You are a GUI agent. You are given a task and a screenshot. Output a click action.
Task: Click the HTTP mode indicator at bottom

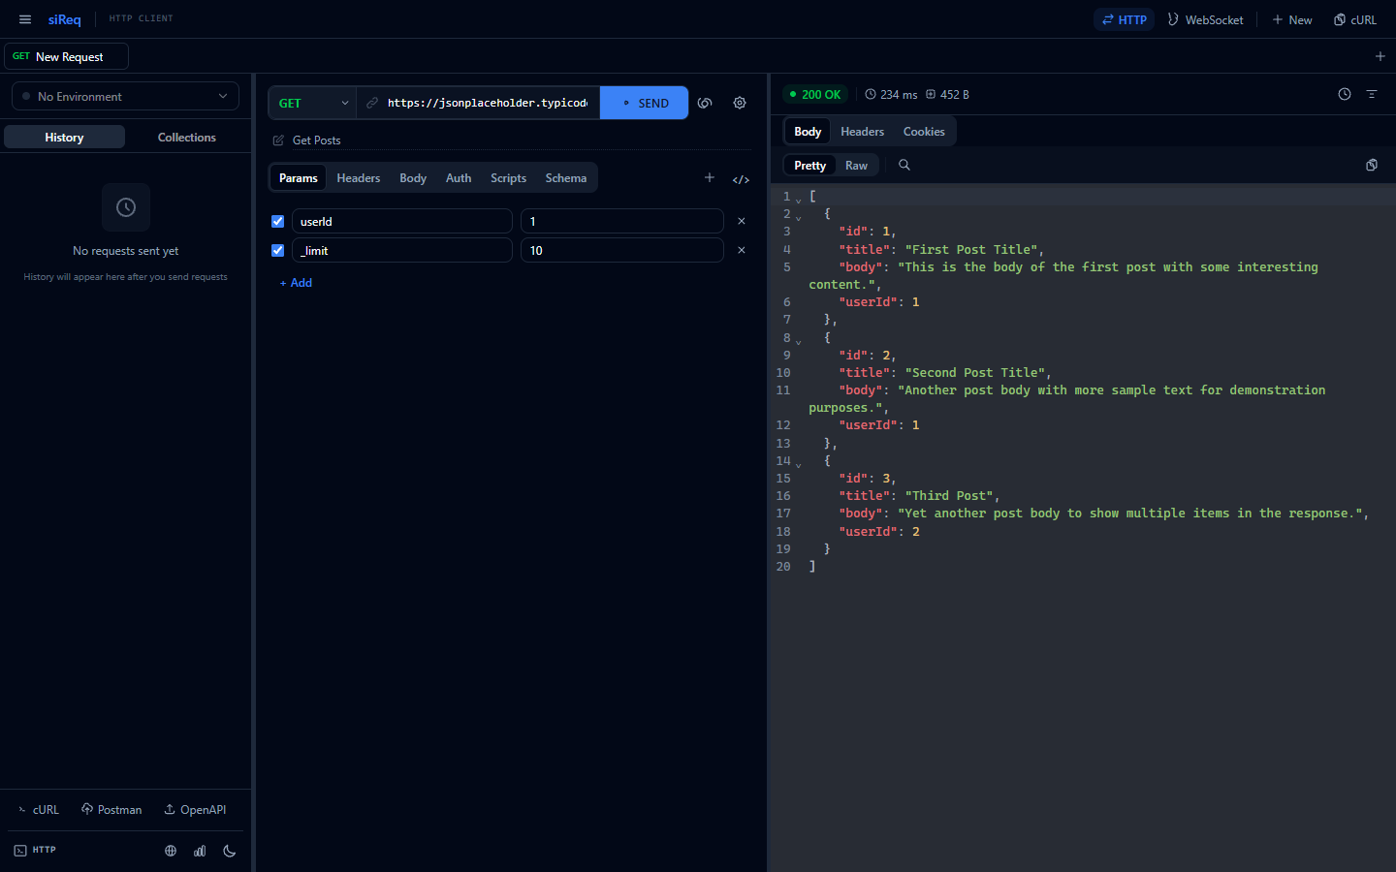36,850
